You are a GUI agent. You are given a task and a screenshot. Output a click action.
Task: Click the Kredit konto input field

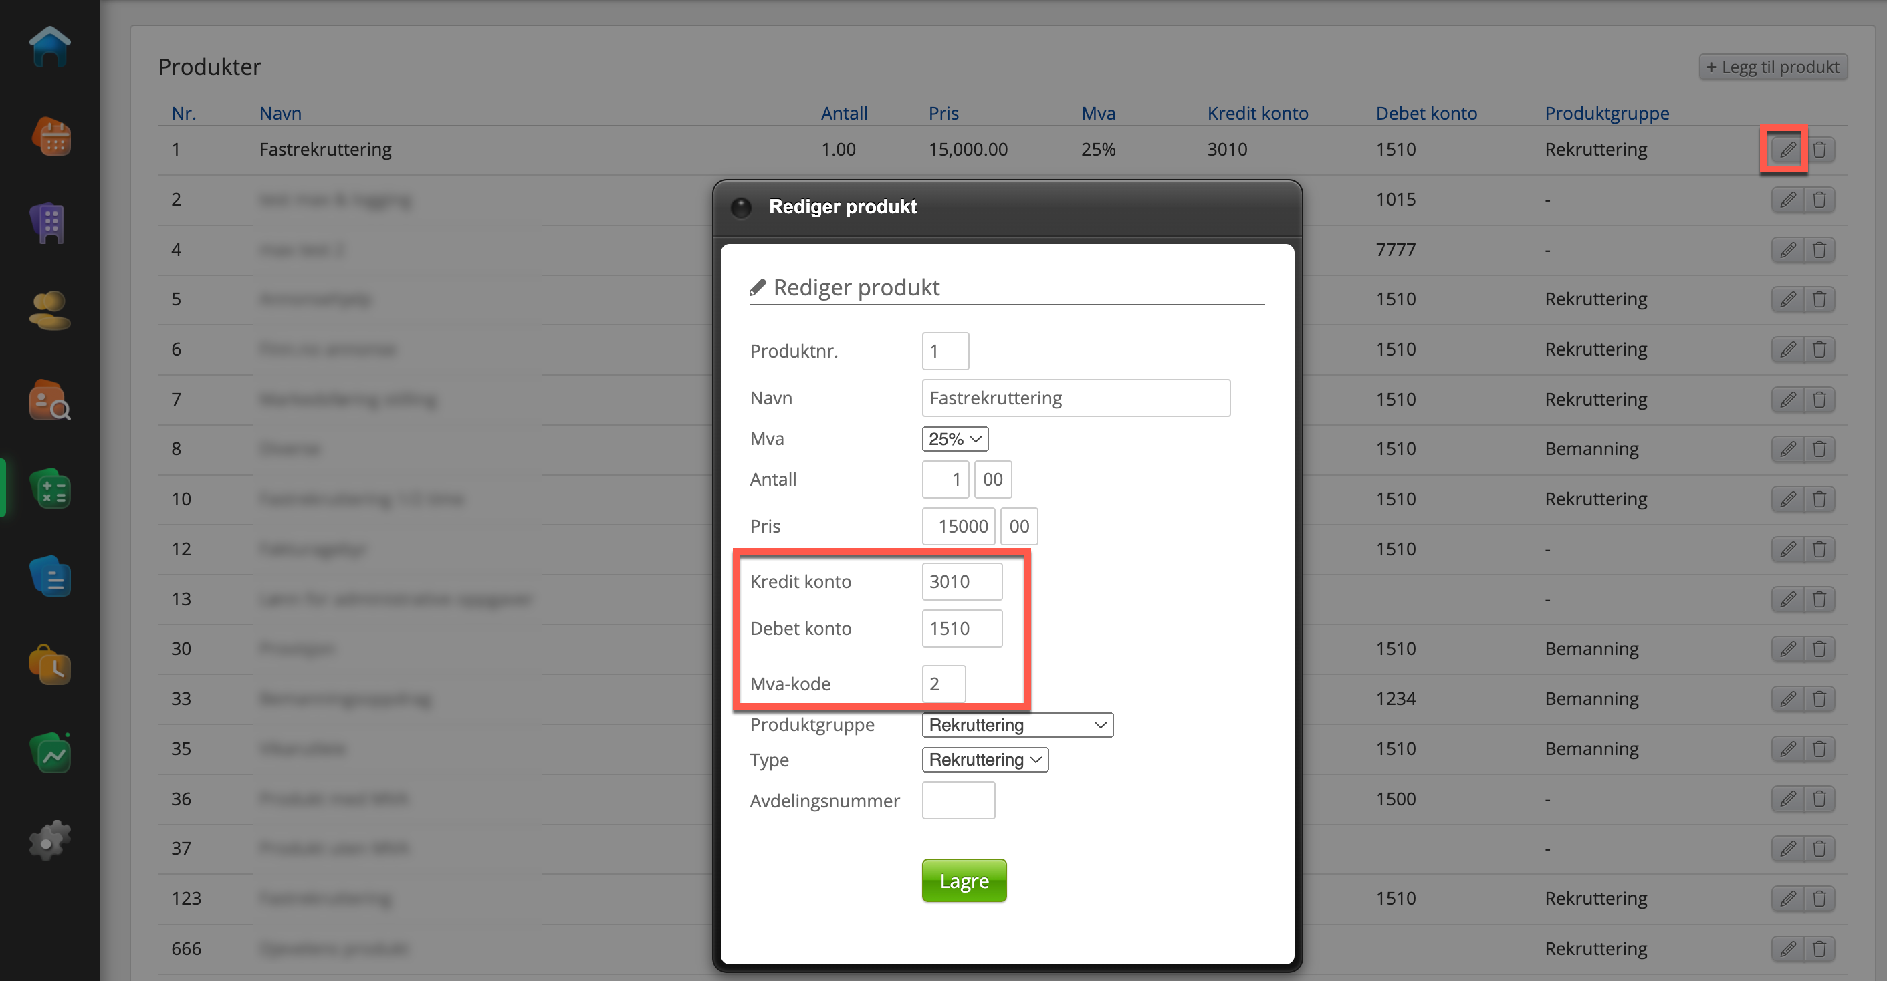(961, 582)
